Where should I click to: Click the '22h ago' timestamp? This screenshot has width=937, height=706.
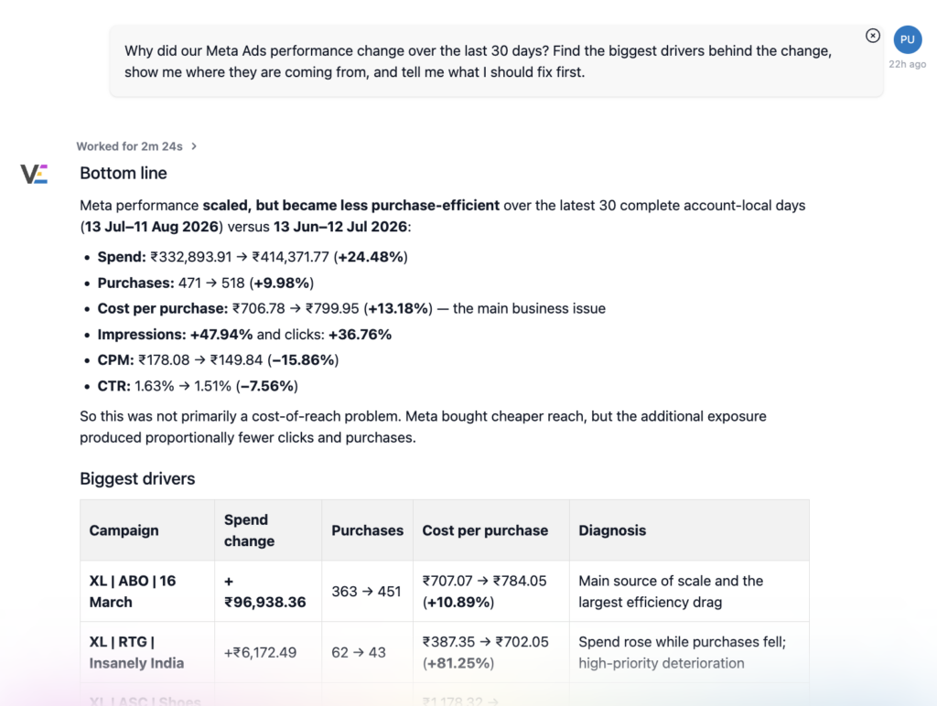(x=907, y=64)
